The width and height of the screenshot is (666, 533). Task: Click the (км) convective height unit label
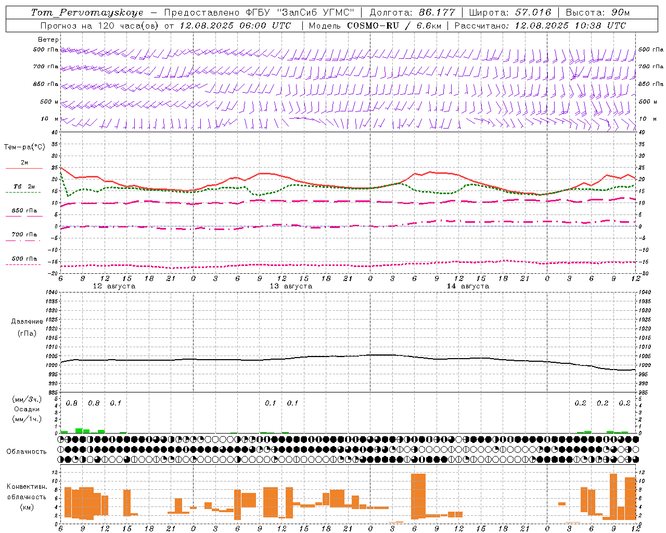tap(27, 507)
